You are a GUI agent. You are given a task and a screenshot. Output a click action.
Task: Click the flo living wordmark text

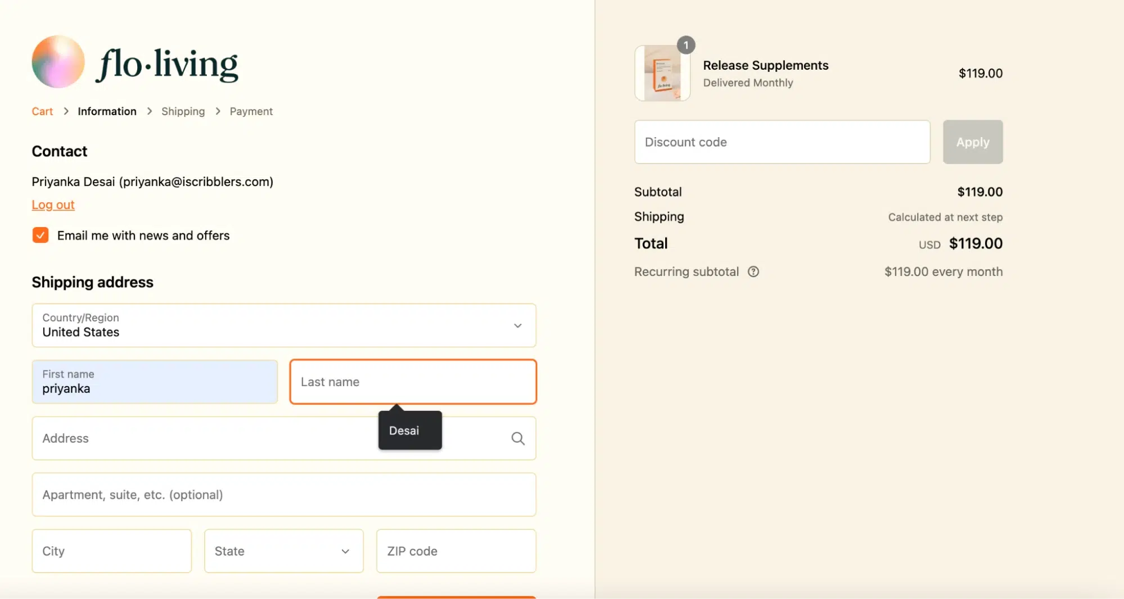click(x=167, y=64)
